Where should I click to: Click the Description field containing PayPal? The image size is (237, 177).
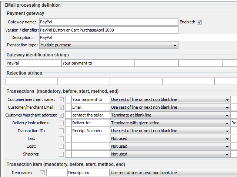[x=138, y=37]
